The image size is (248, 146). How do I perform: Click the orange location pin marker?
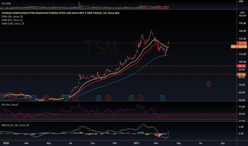coord(209,84)
